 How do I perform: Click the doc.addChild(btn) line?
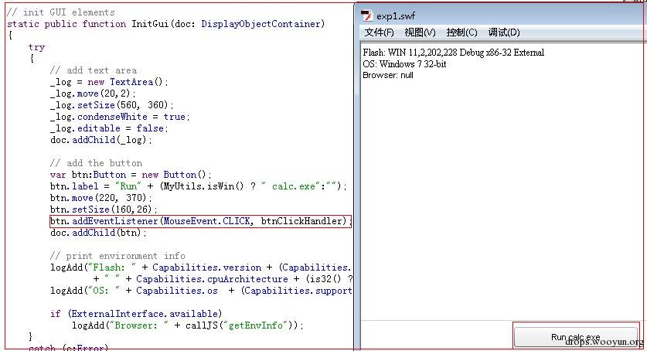click(x=98, y=233)
